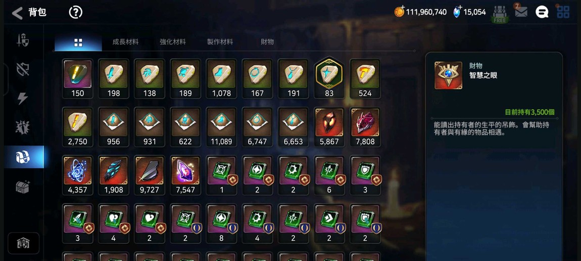Select the all-items grid tab
This screenshot has width=581, height=261.
(x=78, y=42)
